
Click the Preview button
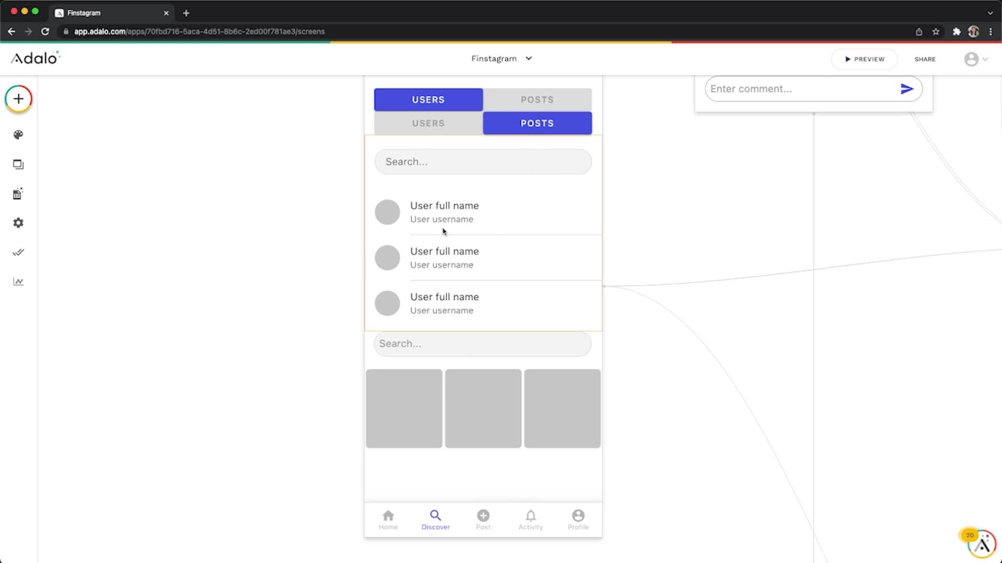tap(864, 59)
